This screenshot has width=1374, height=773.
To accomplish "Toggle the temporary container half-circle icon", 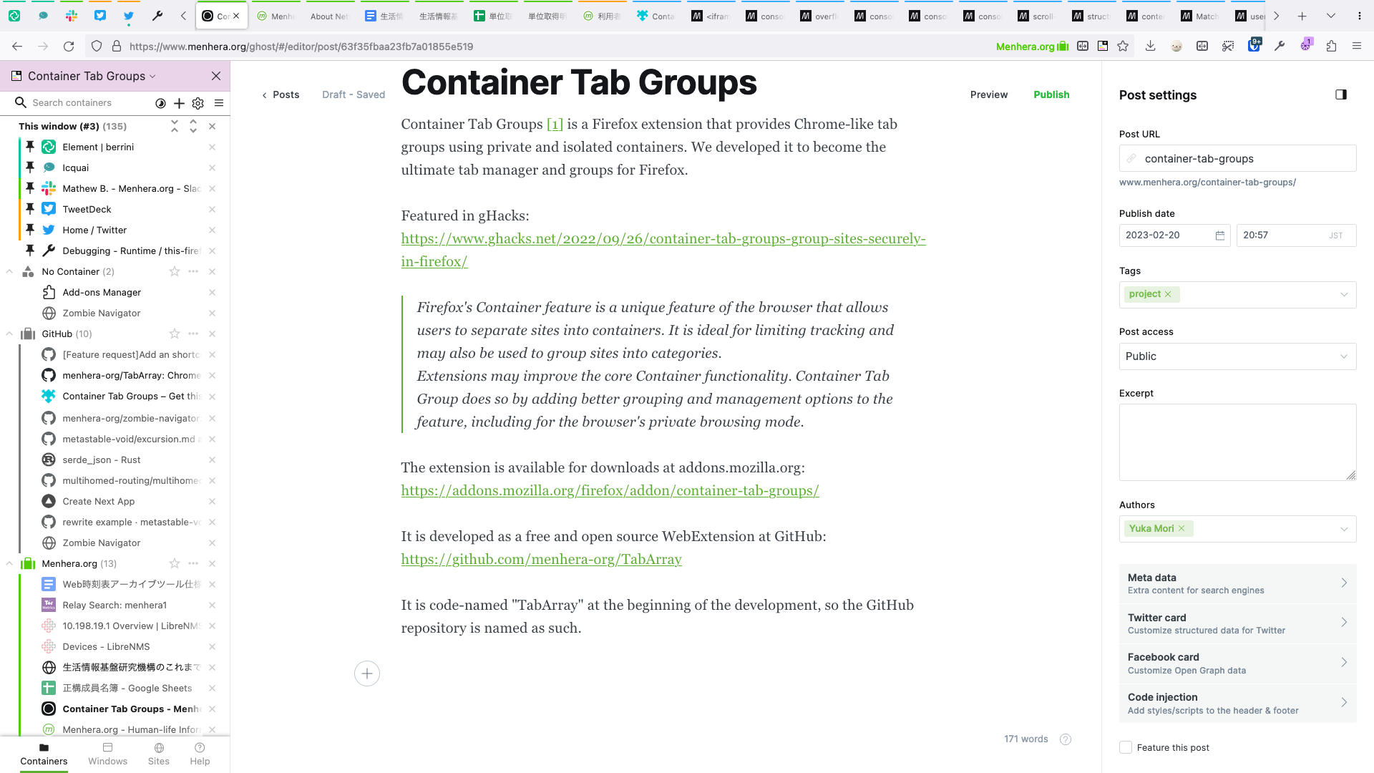I will pos(160,103).
